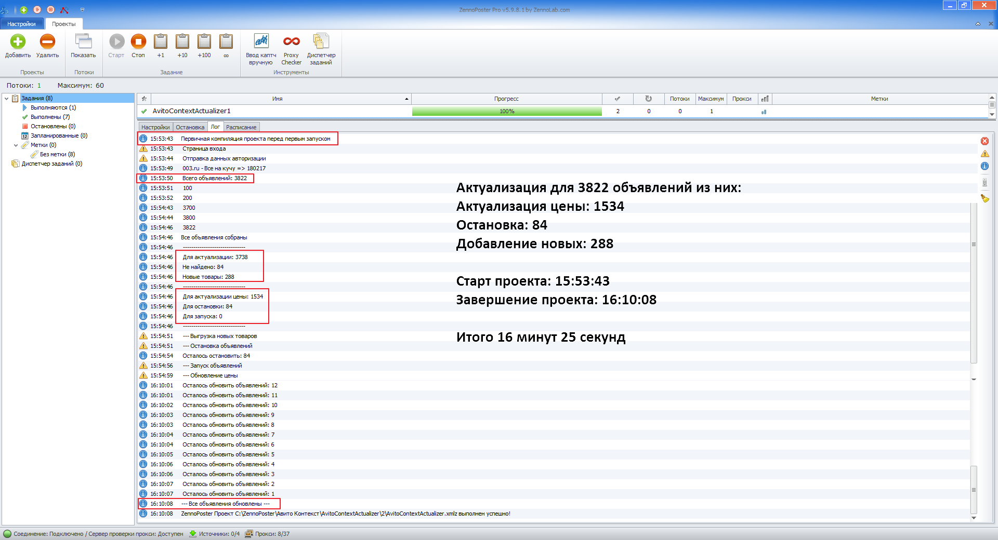Clear the log with broom icon
Screen dimensions: 998x540
(984, 198)
